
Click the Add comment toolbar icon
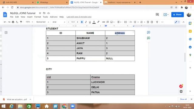coord(108,22)
